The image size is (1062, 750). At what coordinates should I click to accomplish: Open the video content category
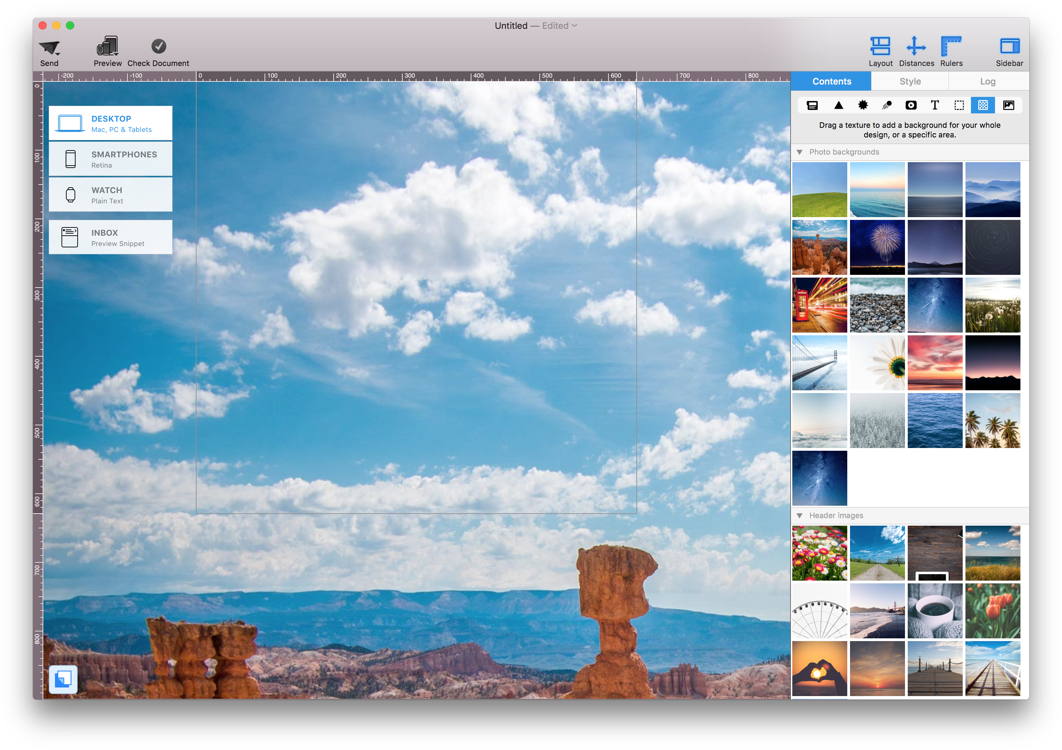coord(911,105)
